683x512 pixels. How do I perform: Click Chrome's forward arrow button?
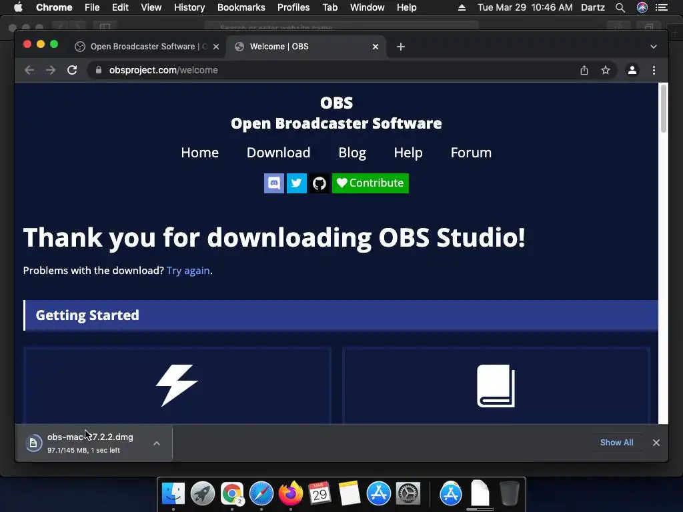pyautogui.click(x=51, y=70)
